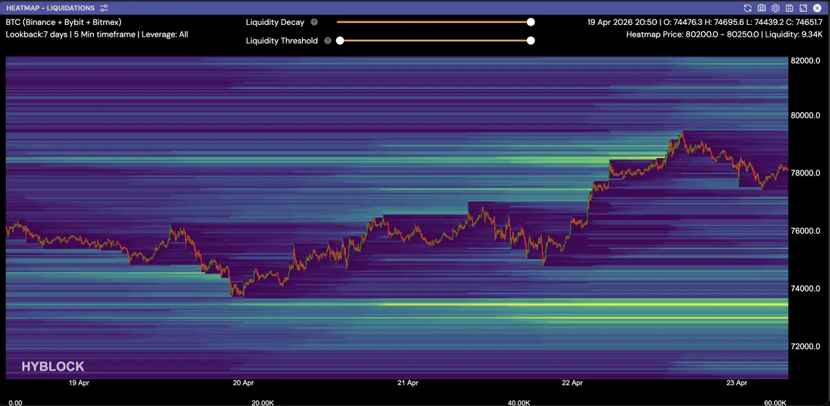
Task: Save the chart with the floppy disk icon
Action: point(789,8)
